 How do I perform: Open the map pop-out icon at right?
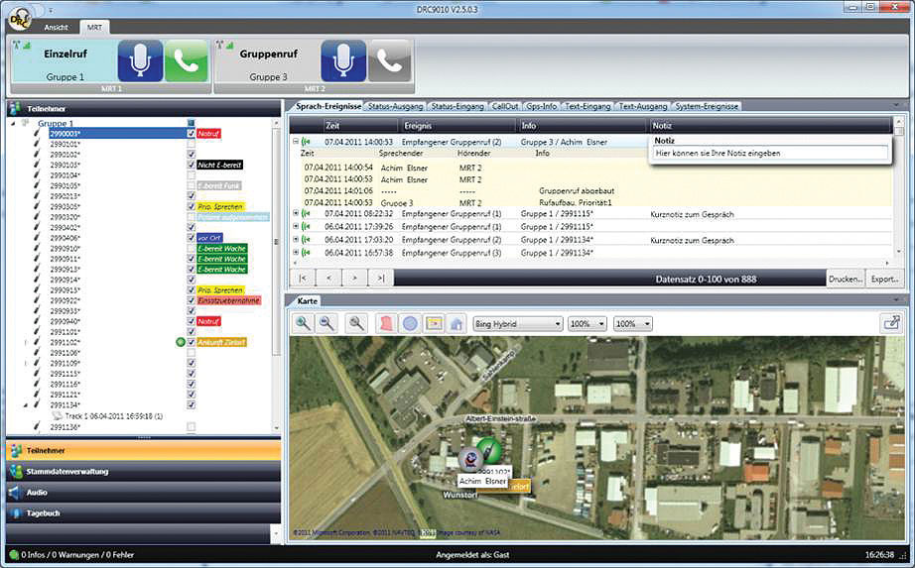tap(890, 323)
